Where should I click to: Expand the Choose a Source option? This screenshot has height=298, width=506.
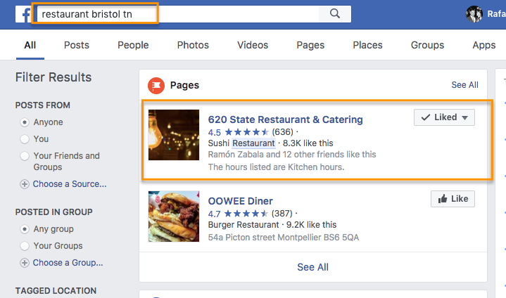[70, 184]
